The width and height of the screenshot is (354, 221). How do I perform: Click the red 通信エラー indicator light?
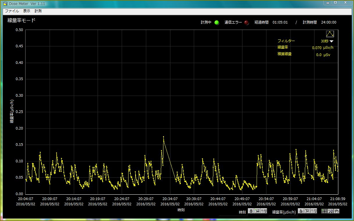246,22
